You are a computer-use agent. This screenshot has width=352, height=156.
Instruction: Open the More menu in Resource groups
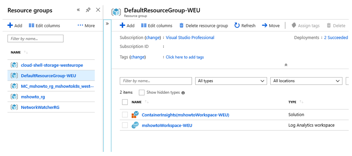pyautogui.click(x=86, y=26)
